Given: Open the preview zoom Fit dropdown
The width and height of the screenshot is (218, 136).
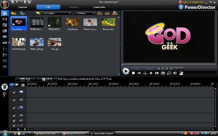Looking at the screenshot, I should click(178, 69).
